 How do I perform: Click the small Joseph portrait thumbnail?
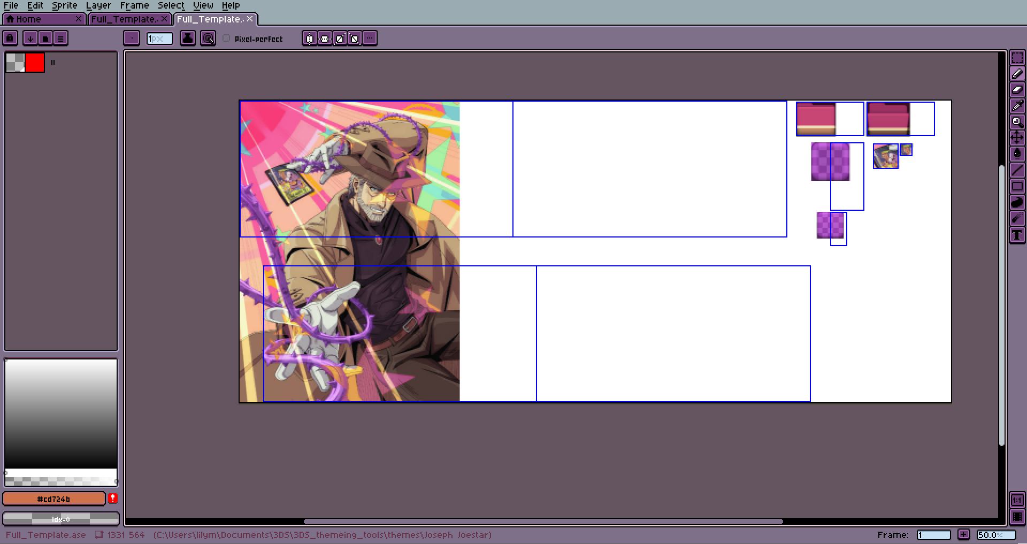(886, 156)
